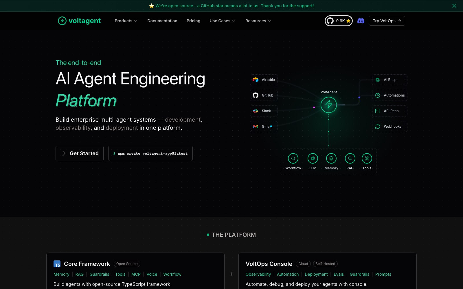463x289 pixels.
Task: Click the voltagent lightning logo icon
Action: point(62,21)
